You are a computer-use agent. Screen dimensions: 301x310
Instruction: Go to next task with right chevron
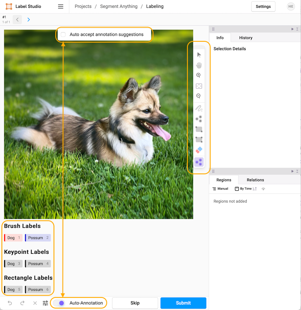point(28,20)
